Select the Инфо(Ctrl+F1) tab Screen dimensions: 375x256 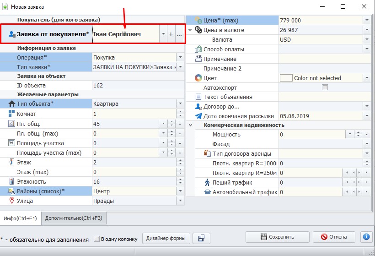20,218
